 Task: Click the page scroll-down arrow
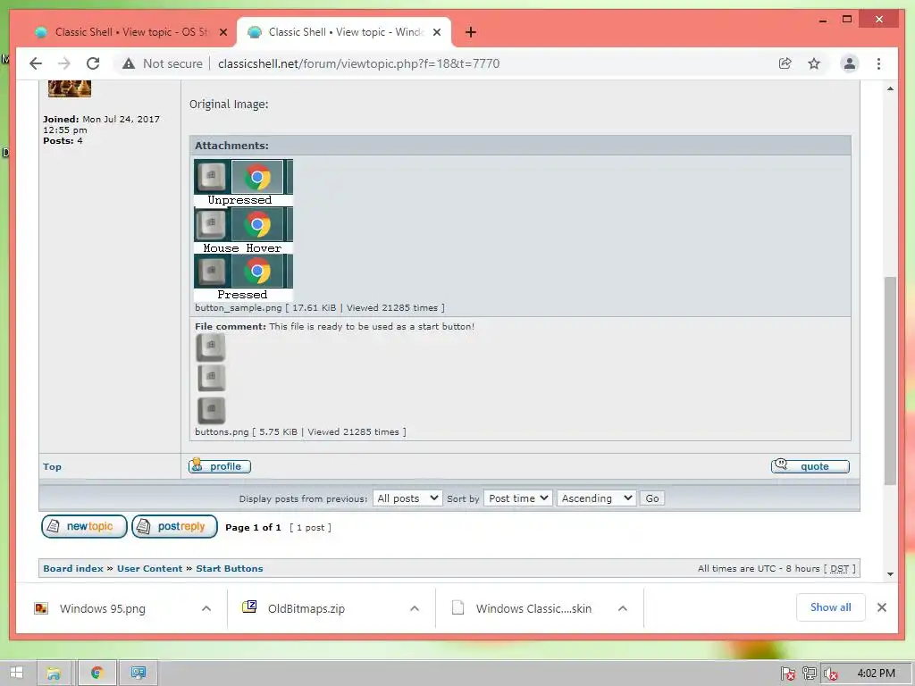[x=890, y=574]
